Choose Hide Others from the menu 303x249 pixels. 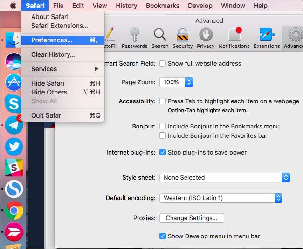tap(63, 92)
